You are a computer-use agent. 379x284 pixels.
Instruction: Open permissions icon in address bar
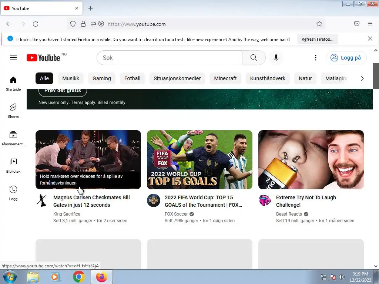point(93,24)
